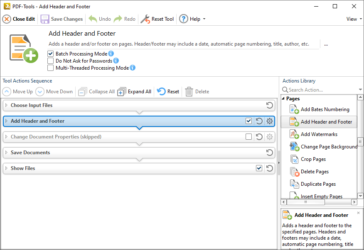Open Help dropdown arrow
The width and height of the screenshot is (364, 250).
pos(204,19)
